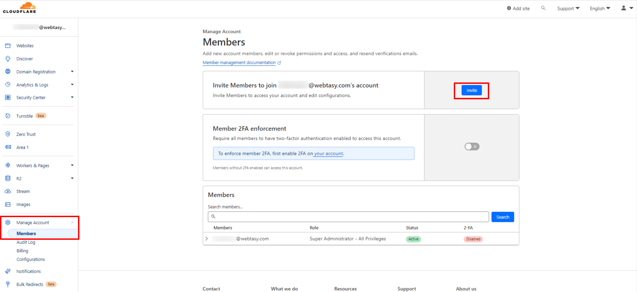637x292 pixels.
Task: Click Area 1 in sidebar
Action: [x=23, y=147]
